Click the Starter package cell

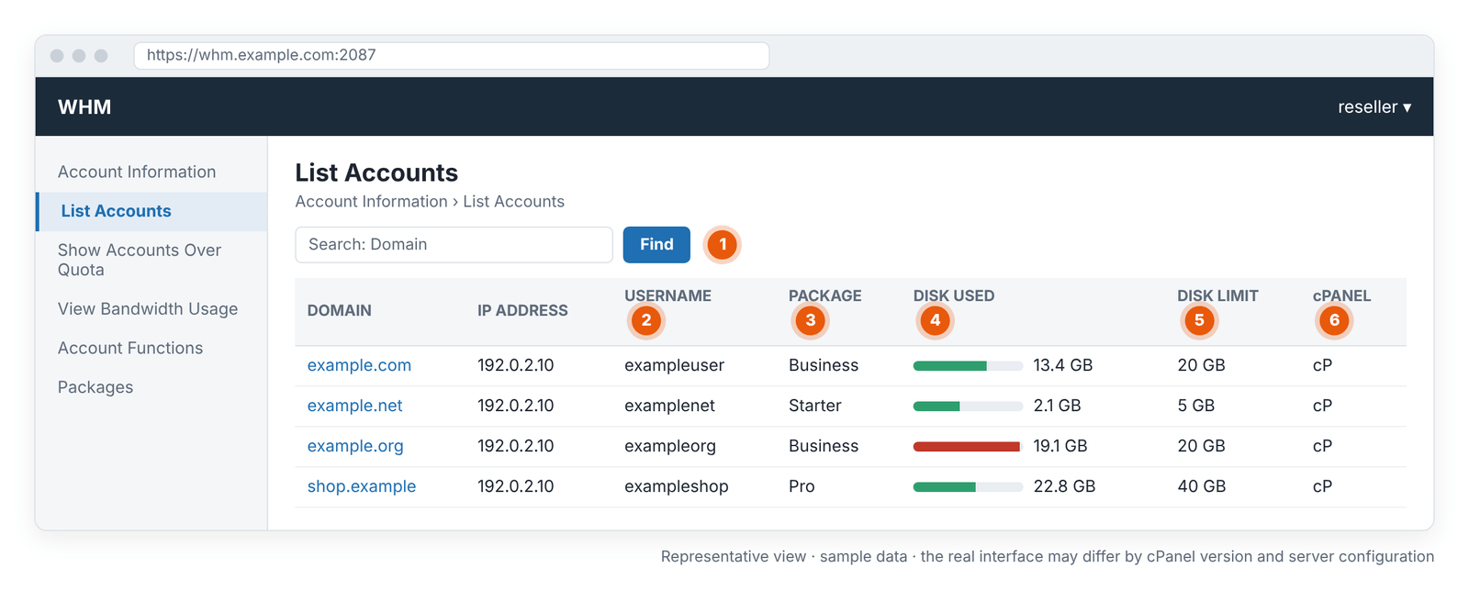click(x=814, y=406)
